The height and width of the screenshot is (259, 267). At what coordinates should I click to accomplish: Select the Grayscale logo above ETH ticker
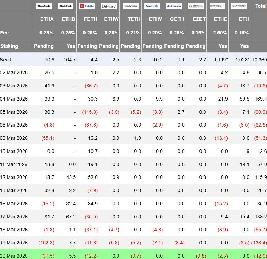[x=239, y=6]
